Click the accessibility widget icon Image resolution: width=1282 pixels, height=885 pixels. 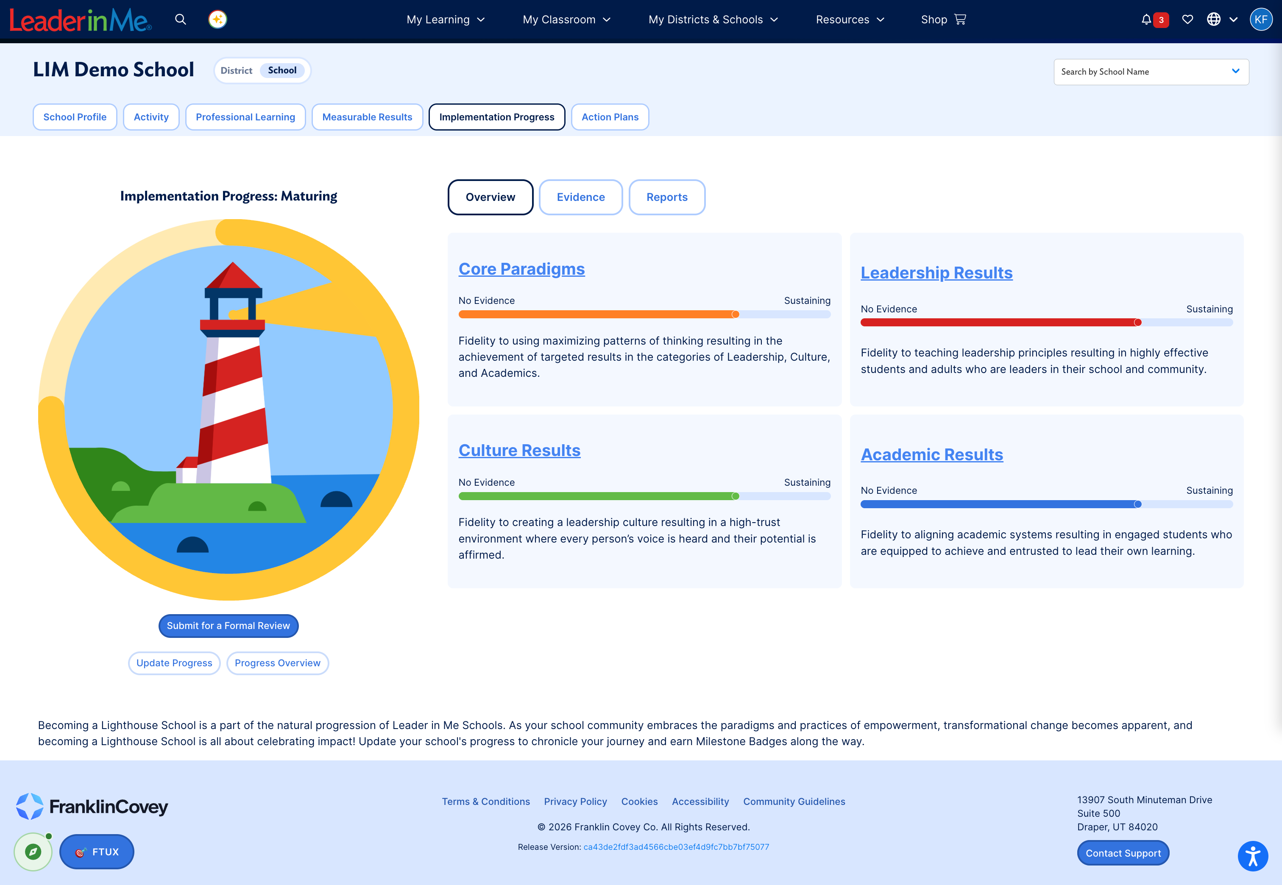(x=1253, y=856)
